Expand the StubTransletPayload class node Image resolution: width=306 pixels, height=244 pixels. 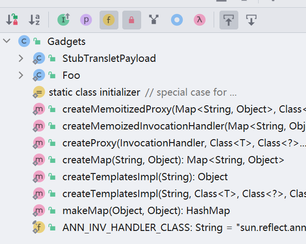[20, 58]
